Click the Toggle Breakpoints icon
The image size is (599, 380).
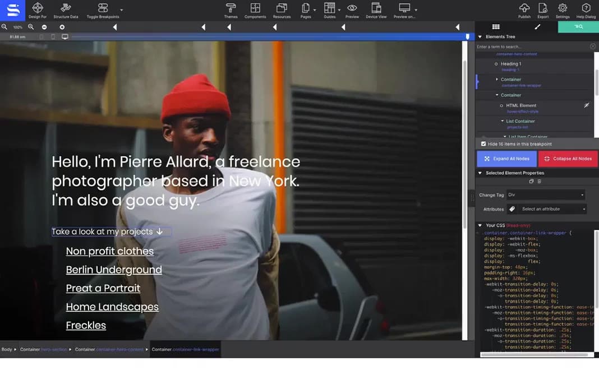pos(103,8)
